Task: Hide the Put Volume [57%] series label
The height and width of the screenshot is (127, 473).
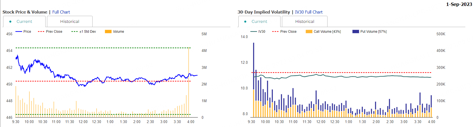Action: 373,32
